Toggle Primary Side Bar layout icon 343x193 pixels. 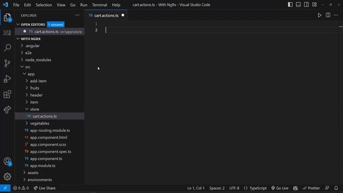(x=290, y=5)
